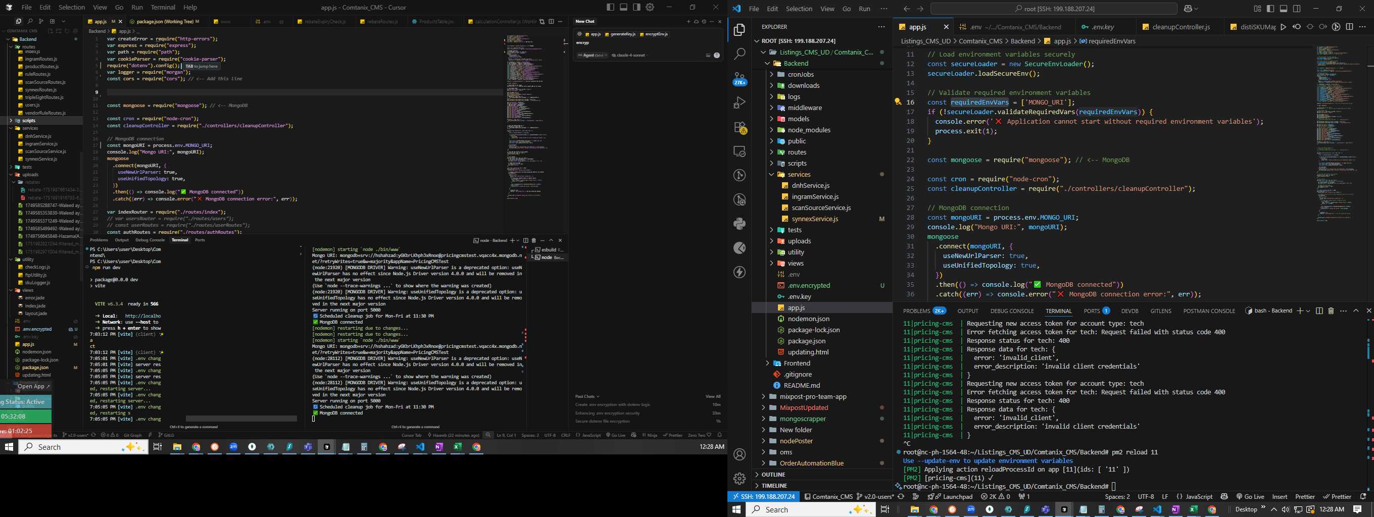Open Extensions view in VS Code activity bar

[739, 127]
